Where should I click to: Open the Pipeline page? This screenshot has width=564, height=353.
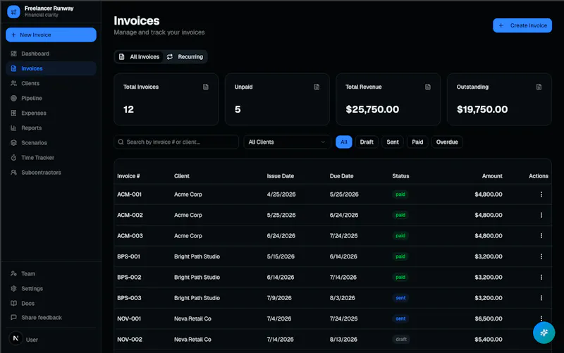pyautogui.click(x=51, y=98)
